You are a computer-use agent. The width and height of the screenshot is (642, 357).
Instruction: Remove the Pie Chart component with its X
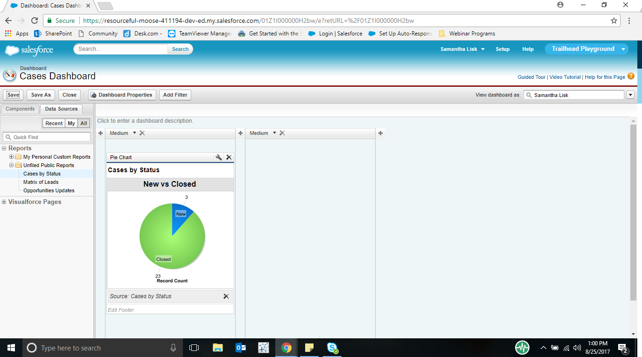pyautogui.click(x=229, y=157)
